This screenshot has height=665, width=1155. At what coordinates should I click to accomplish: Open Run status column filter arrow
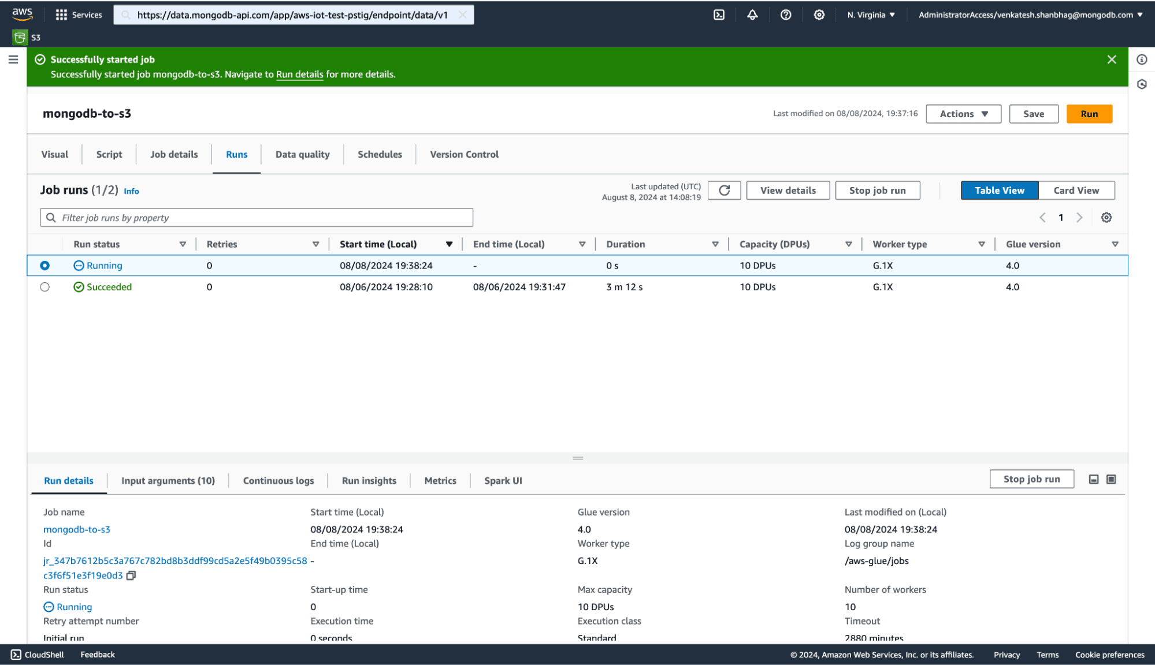tap(183, 244)
